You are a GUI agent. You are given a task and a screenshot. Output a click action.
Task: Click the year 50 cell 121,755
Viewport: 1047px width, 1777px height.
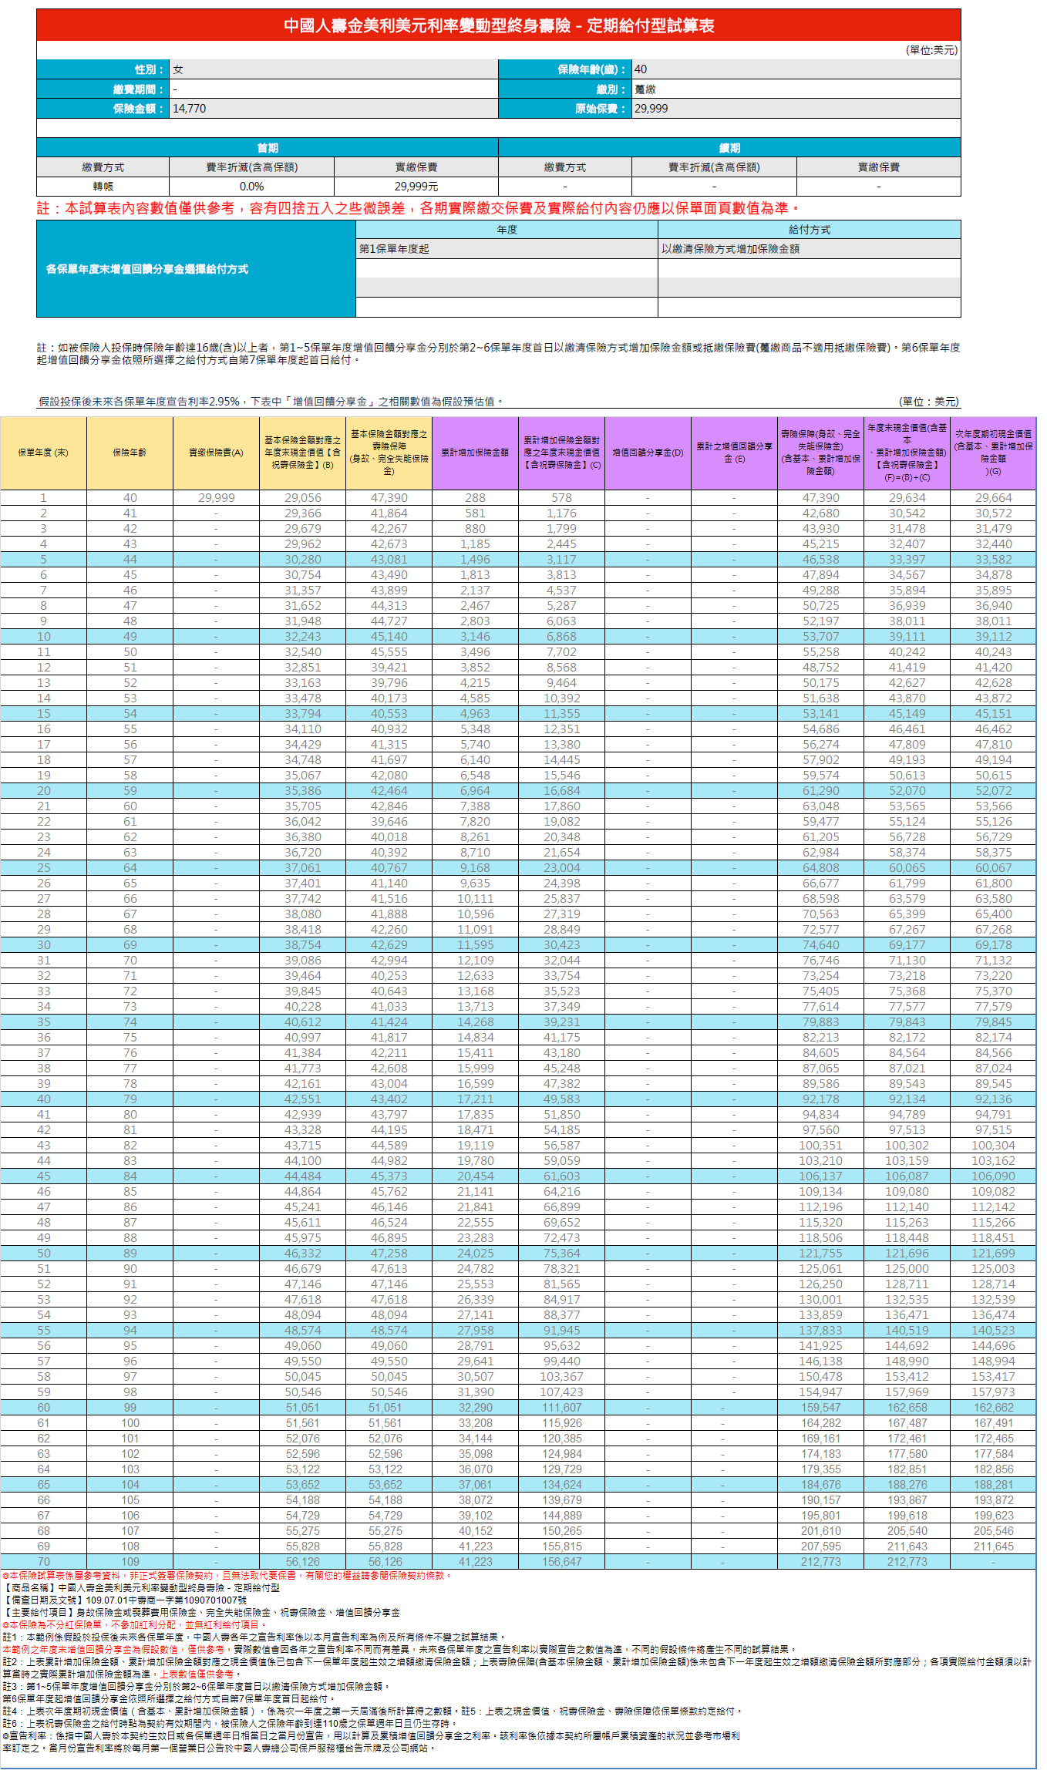[820, 1254]
